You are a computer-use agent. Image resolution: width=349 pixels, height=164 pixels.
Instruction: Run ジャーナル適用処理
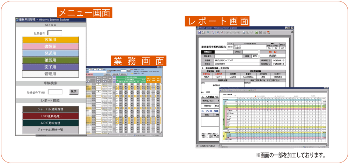51,109
